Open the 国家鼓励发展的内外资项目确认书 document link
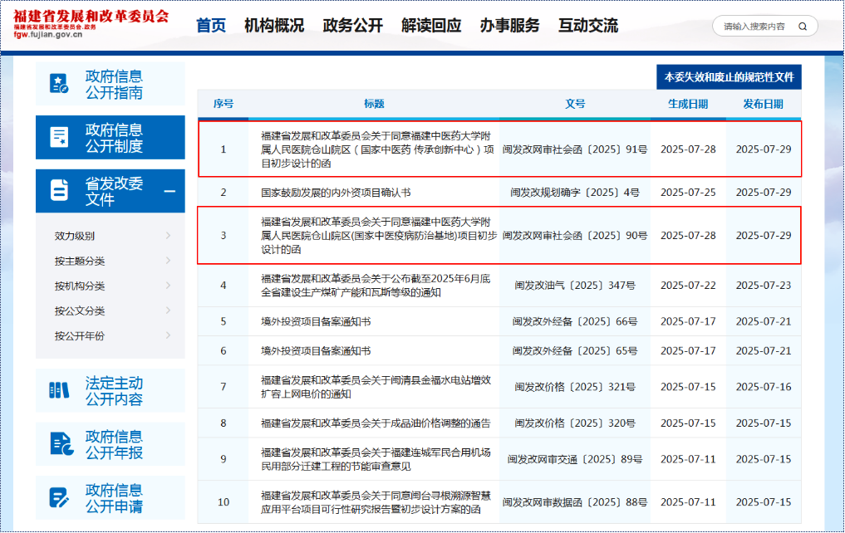This screenshot has height=533, width=845. coord(336,193)
